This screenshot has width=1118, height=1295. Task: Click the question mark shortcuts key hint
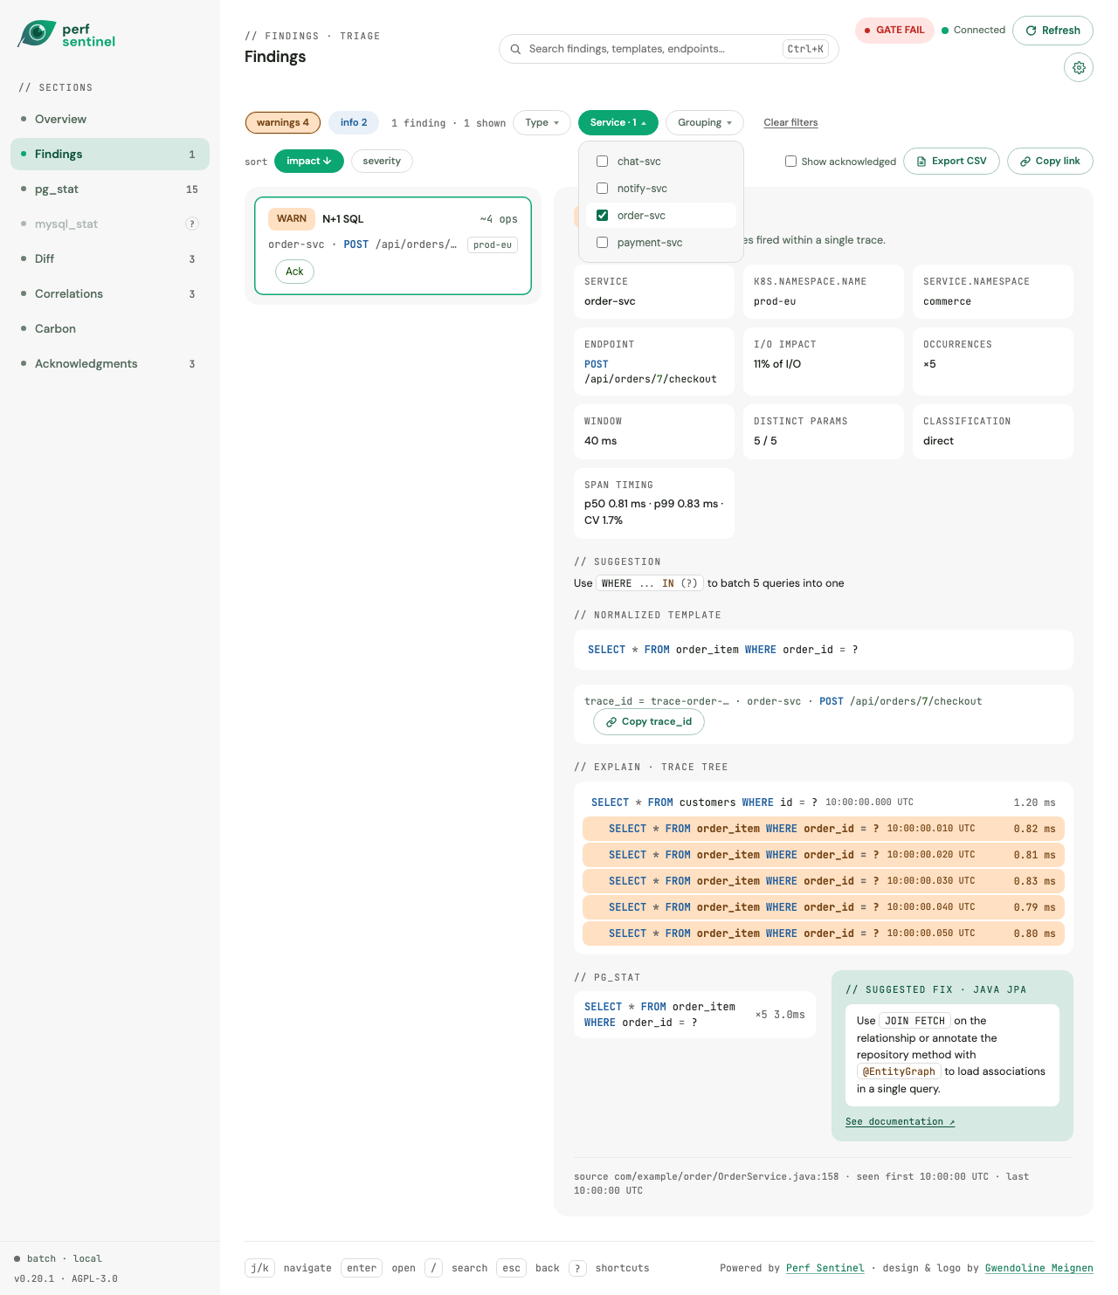[x=577, y=1268]
